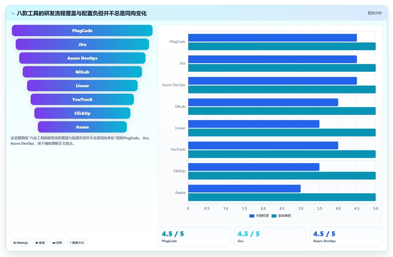Click PingCode's teal 落地难度 bar
Screen dimensions: 393x257
(x=282, y=46)
